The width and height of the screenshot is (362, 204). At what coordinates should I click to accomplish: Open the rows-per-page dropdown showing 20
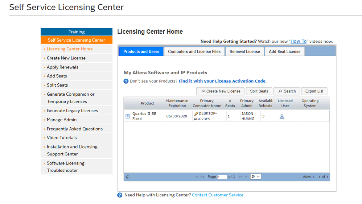click(x=255, y=177)
